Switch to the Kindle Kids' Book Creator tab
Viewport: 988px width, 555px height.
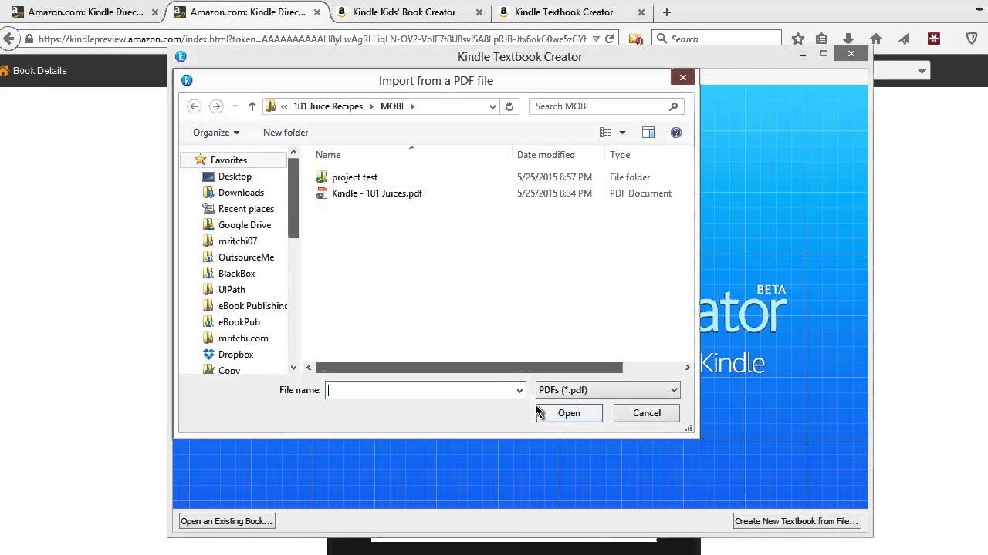coord(404,12)
